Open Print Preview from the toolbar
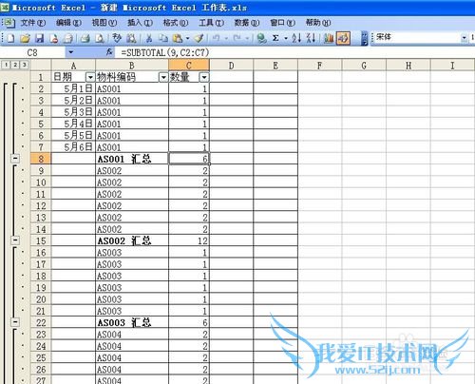This screenshot has height=384, width=475. [x=100, y=38]
